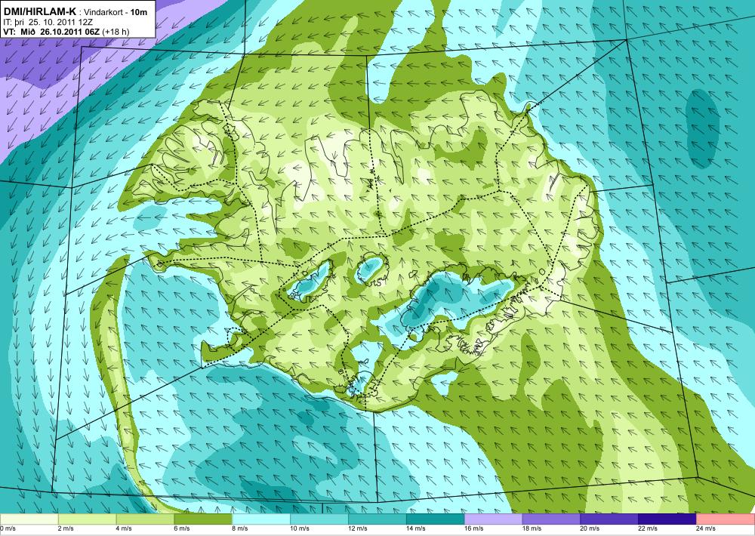Click the '12 m/s' legend label
This screenshot has height=536, width=755.
(357, 528)
